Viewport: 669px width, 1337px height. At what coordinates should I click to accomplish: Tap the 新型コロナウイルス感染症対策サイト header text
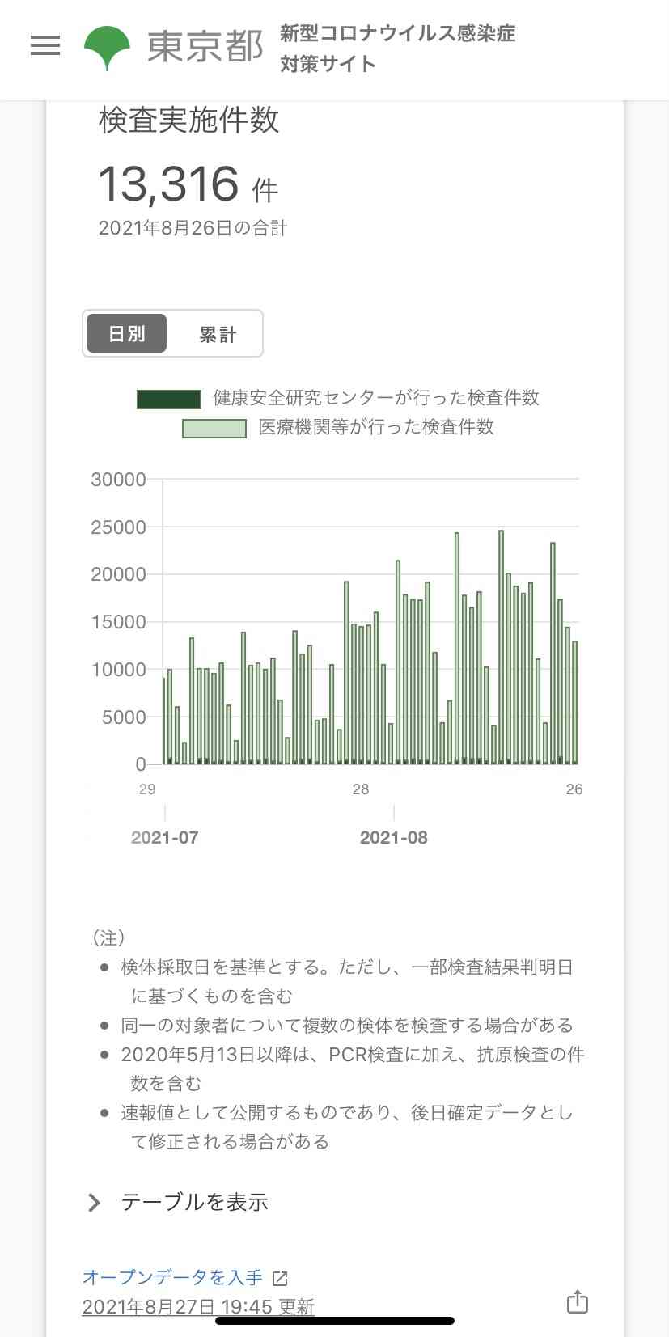(x=396, y=48)
